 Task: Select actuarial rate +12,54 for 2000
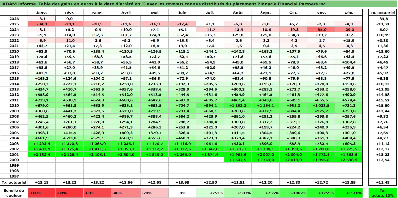pos(383,160)
